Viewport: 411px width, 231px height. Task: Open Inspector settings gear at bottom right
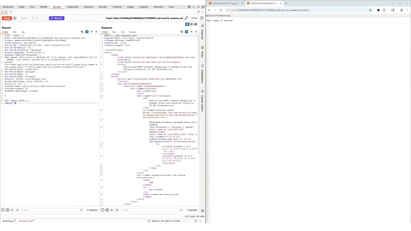pyautogui.click(x=202, y=210)
